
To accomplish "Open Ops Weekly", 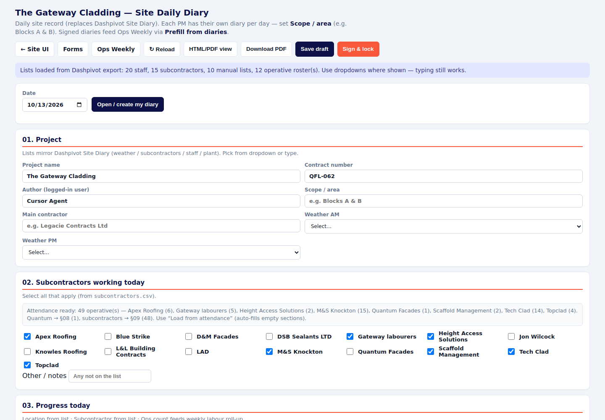I will [116, 49].
